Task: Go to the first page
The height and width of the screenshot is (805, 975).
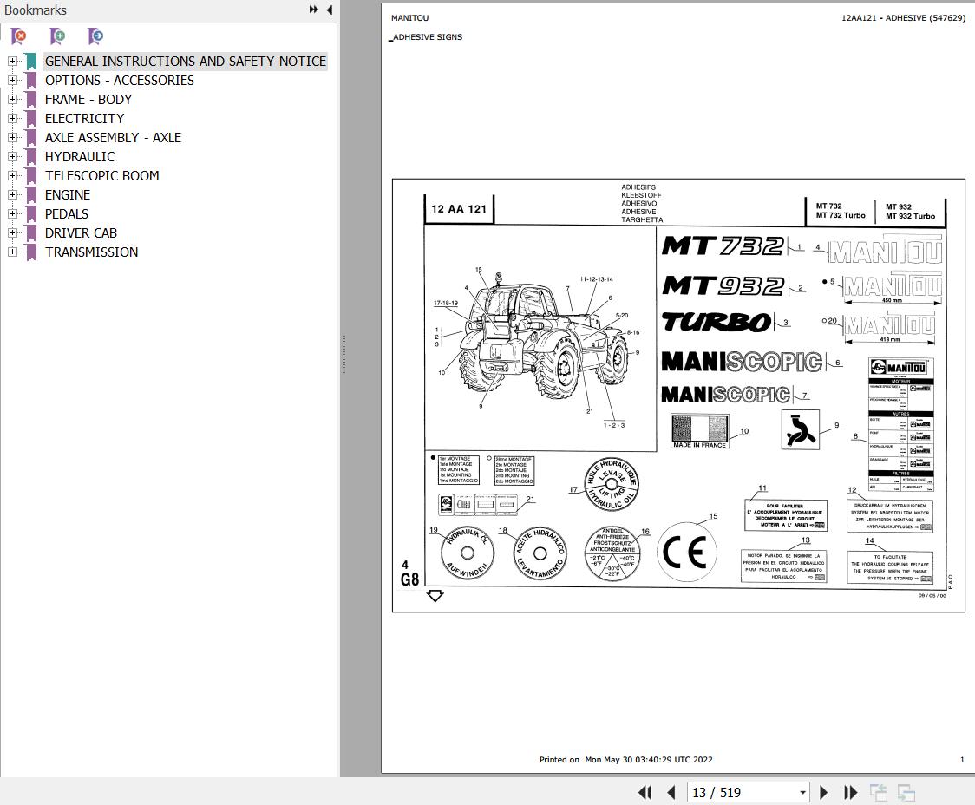Action: pyautogui.click(x=645, y=792)
